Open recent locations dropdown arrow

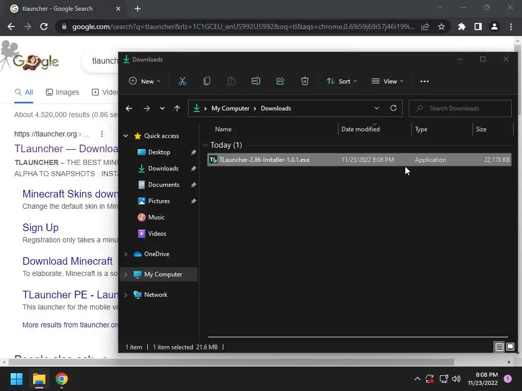click(x=162, y=108)
